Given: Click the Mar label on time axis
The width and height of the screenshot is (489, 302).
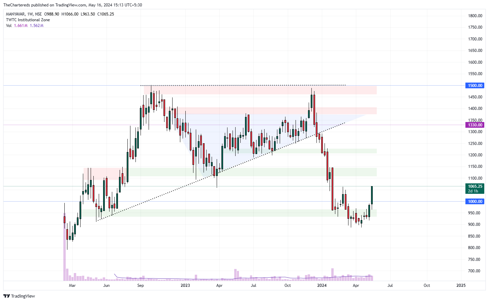Looking at the screenshot, I should (x=72, y=285).
